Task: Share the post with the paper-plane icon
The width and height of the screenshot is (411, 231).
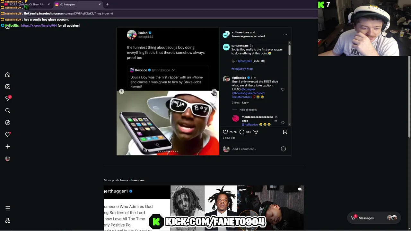Action: click(x=256, y=132)
